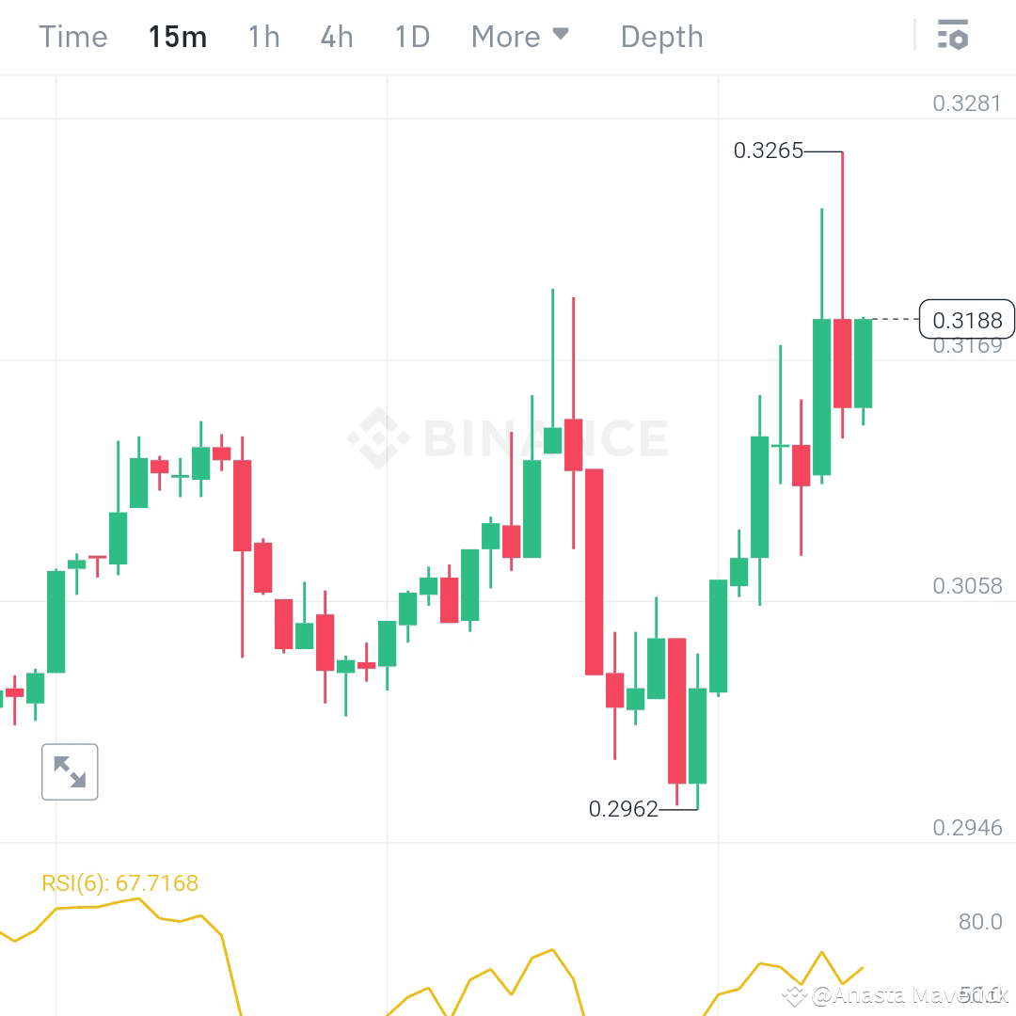The width and height of the screenshot is (1016, 1016).
Task: Open the chart indicator settings icon
Action: tap(953, 36)
